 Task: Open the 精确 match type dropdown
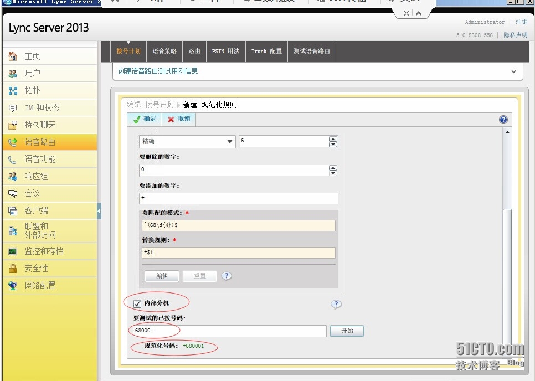click(x=187, y=142)
